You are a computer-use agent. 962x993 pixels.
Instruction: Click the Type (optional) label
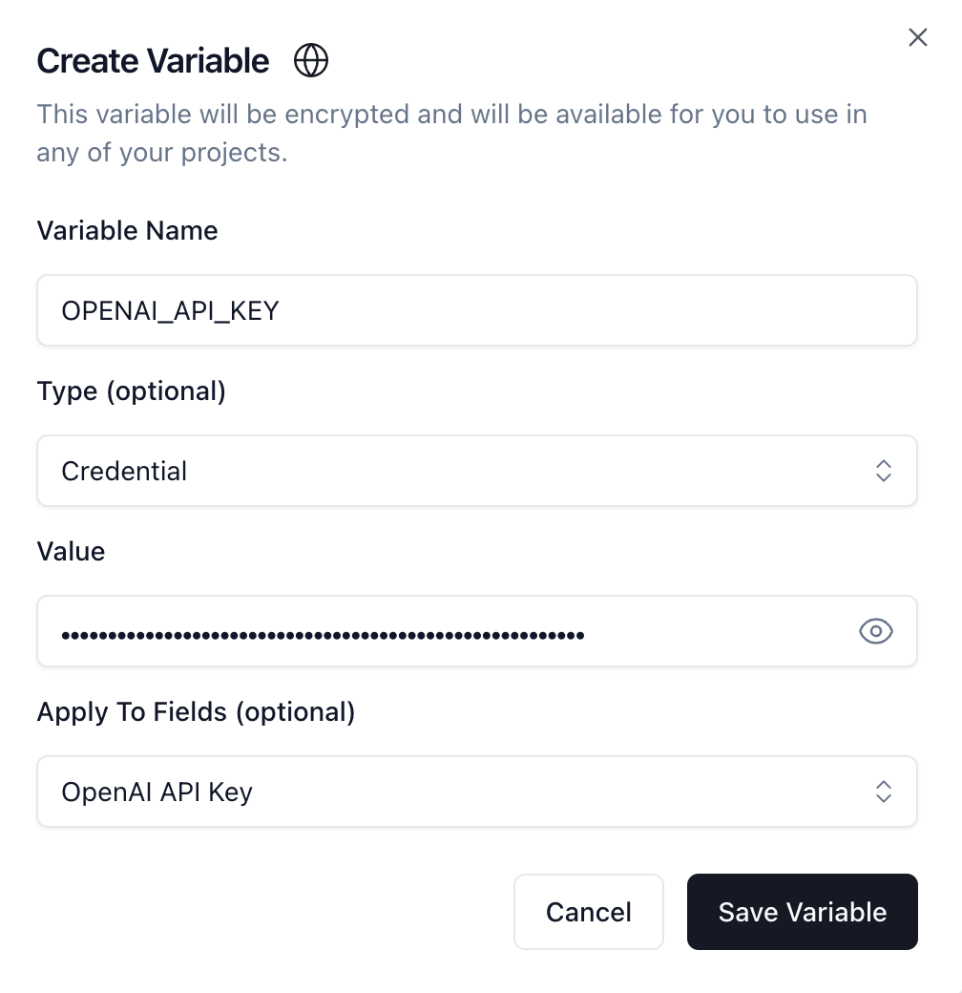click(x=131, y=391)
